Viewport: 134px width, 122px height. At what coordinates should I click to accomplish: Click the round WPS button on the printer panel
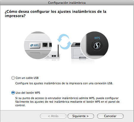coord(97,46)
